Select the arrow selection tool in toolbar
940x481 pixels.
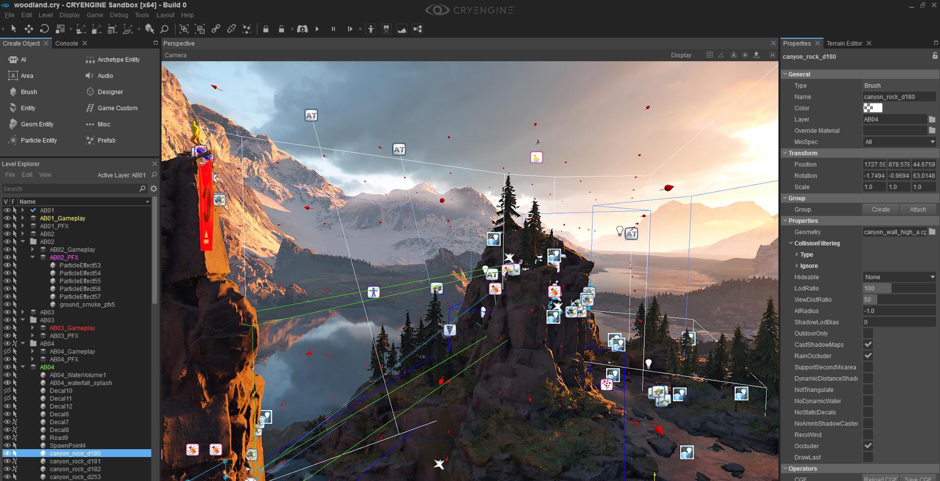14,29
